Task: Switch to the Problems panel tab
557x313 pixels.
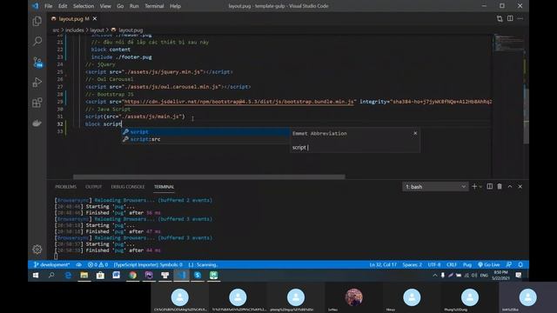Action: point(66,187)
